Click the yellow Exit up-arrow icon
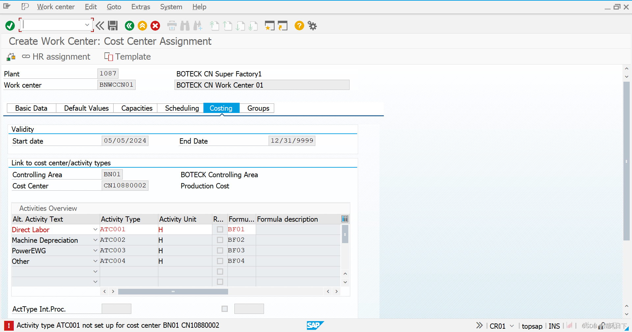This screenshot has width=632, height=332. tap(142, 26)
